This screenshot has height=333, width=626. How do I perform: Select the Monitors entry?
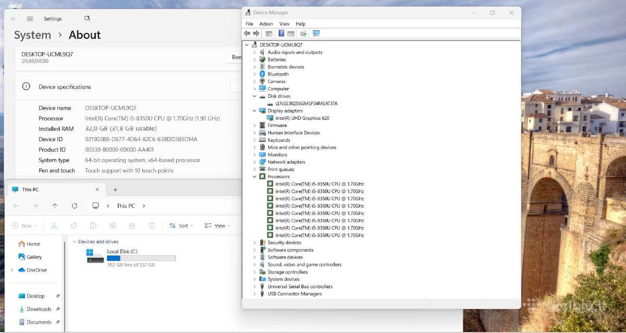pos(277,155)
